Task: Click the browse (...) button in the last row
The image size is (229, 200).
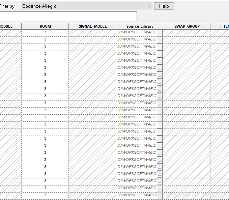Action: point(160,195)
